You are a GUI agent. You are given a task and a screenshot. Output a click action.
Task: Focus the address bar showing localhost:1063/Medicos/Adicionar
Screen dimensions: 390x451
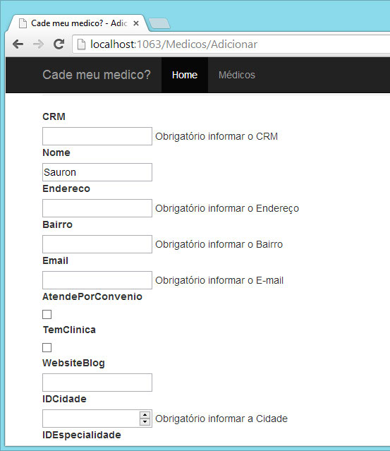pyautogui.click(x=231, y=44)
